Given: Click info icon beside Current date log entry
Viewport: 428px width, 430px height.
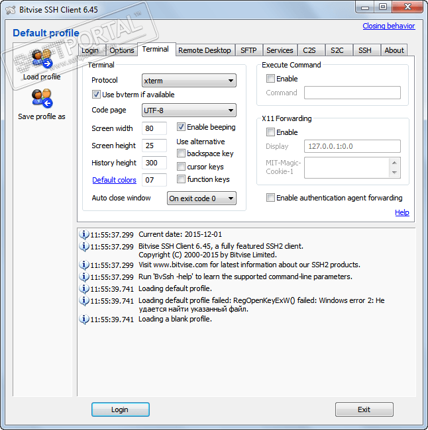Looking at the screenshot, I should 84,234.
